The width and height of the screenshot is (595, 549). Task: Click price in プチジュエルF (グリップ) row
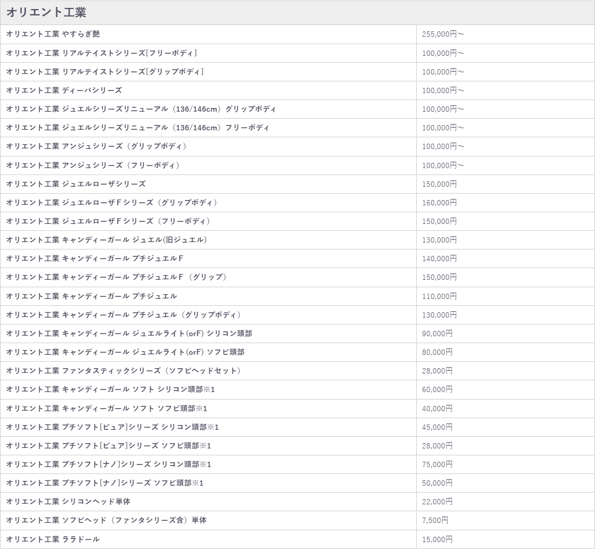pyautogui.click(x=439, y=277)
